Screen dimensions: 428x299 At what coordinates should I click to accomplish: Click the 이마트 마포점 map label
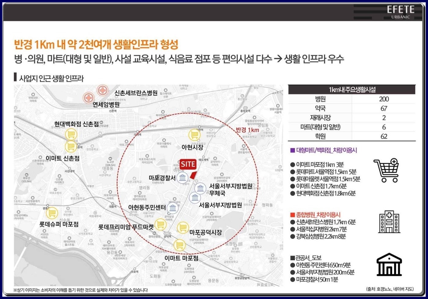click(x=182, y=258)
